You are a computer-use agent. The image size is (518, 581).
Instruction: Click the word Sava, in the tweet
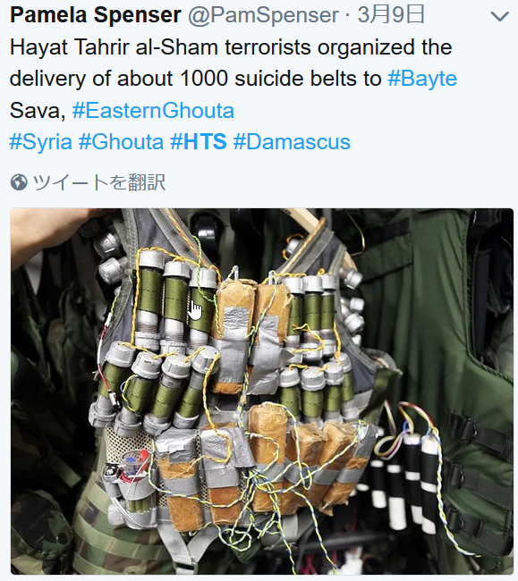pos(38,111)
